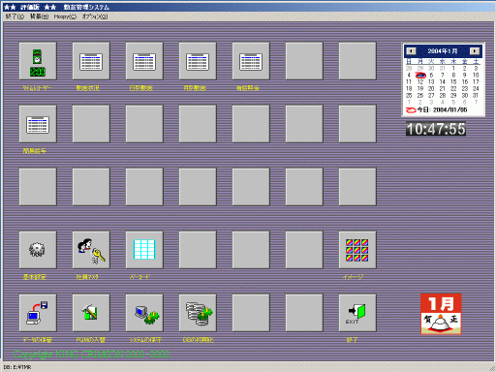Open the time recorder clock icon
The height and width of the screenshot is (372, 496).
click(x=38, y=61)
